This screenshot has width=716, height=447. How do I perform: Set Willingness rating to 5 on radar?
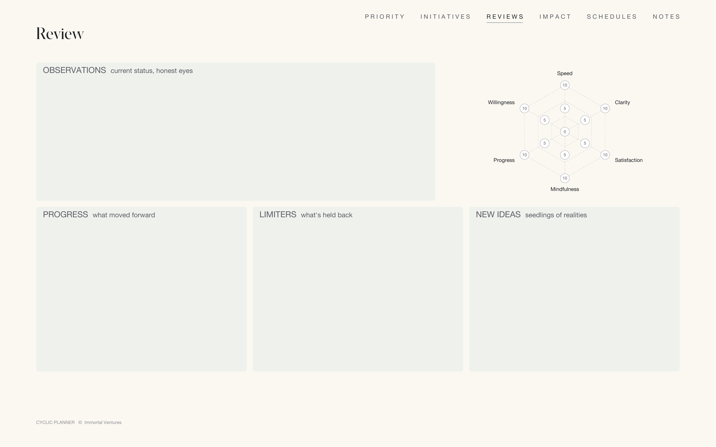[x=544, y=120]
